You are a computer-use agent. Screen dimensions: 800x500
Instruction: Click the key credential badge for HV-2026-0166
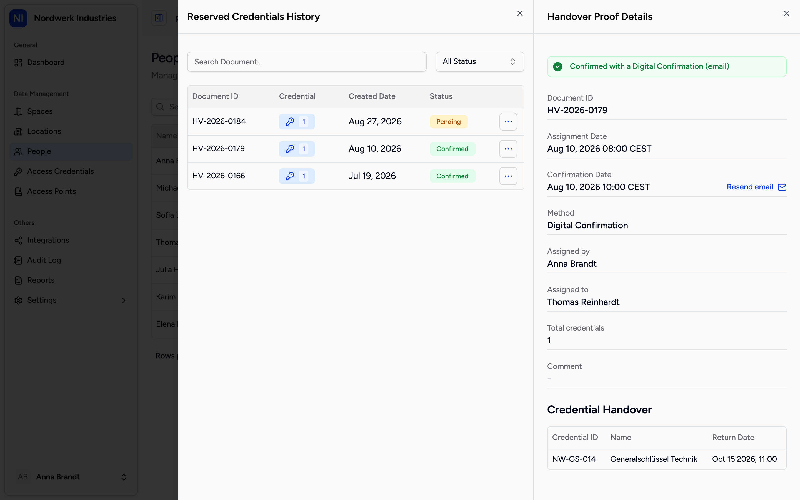click(x=297, y=176)
